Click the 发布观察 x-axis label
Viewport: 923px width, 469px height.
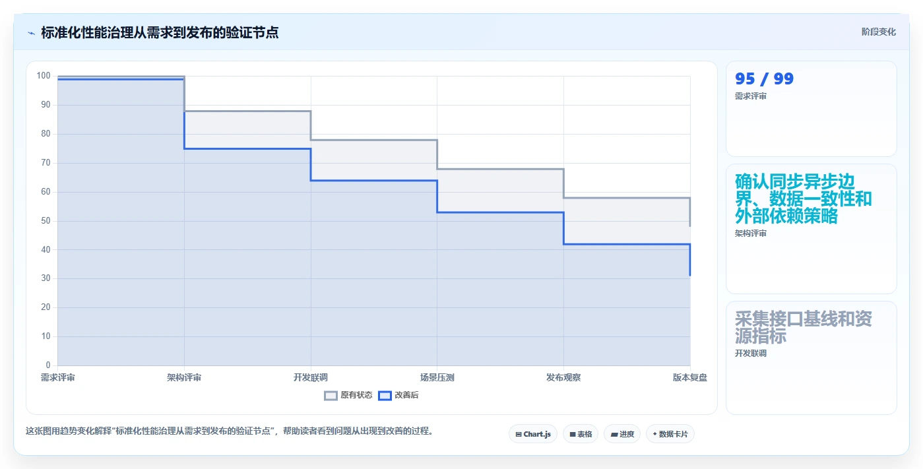pos(563,377)
